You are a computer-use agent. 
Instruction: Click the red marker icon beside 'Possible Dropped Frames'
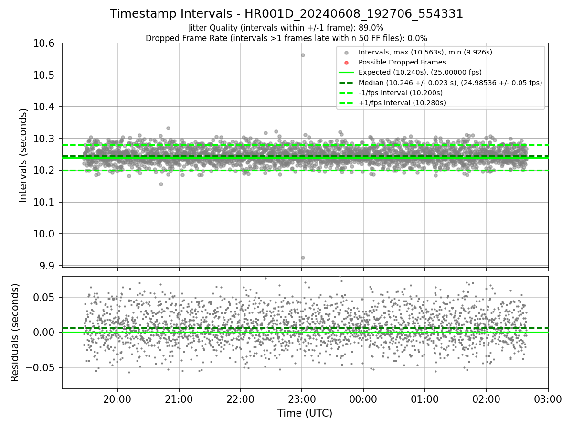tap(347, 62)
